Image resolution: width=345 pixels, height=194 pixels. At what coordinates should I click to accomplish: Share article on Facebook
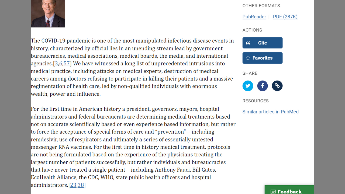click(263, 86)
